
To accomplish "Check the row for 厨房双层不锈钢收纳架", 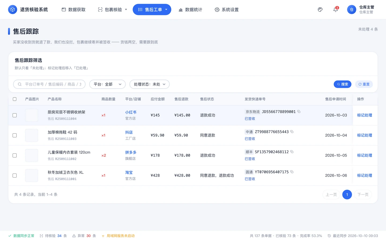I will click(x=15, y=115).
